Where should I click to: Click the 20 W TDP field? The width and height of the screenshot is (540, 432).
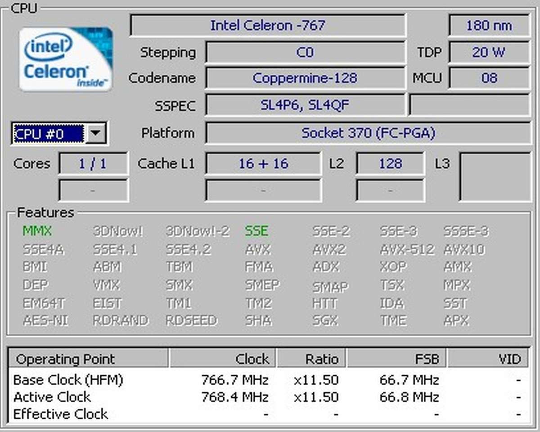click(x=489, y=52)
